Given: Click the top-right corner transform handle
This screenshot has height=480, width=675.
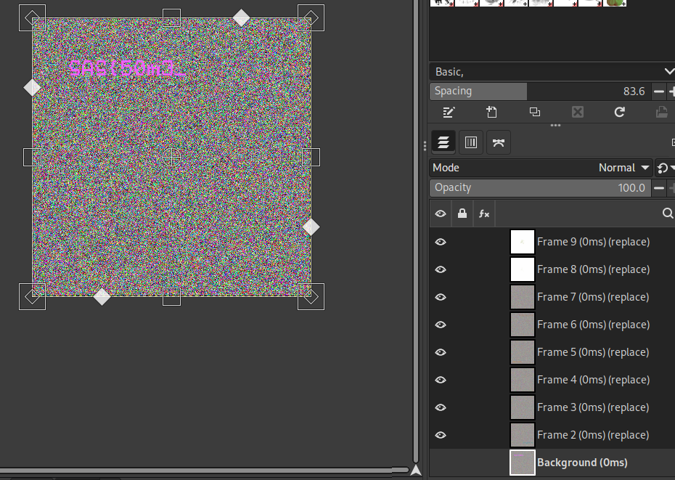Looking at the screenshot, I should tap(311, 17).
